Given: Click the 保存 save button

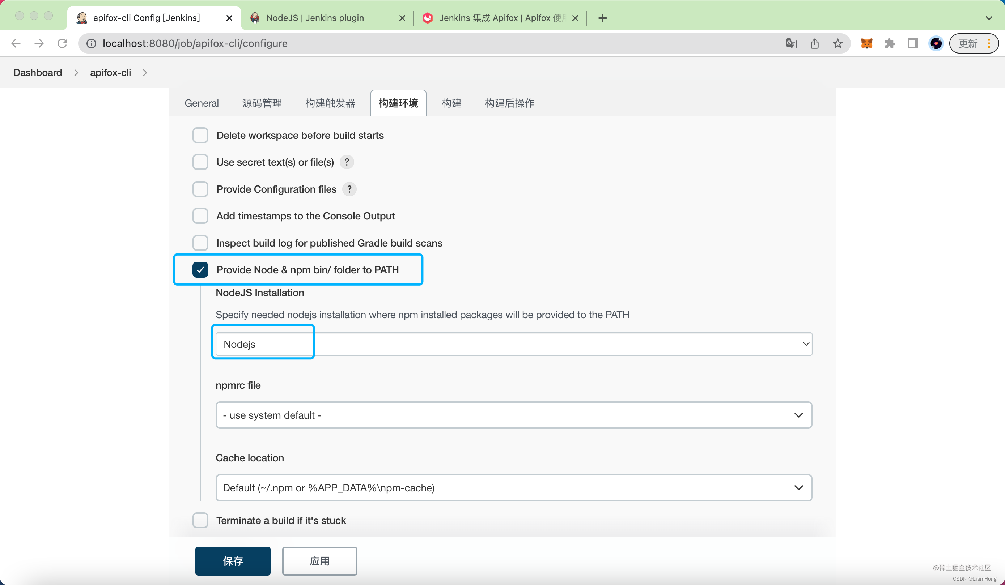Looking at the screenshot, I should tap(233, 561).
